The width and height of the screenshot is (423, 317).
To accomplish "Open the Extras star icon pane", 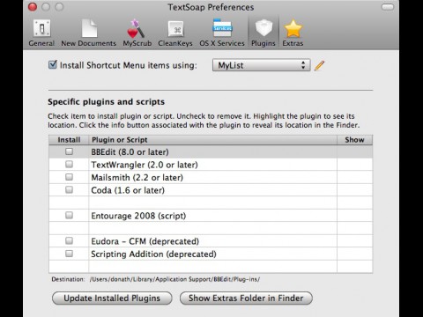I will point(293,33).
